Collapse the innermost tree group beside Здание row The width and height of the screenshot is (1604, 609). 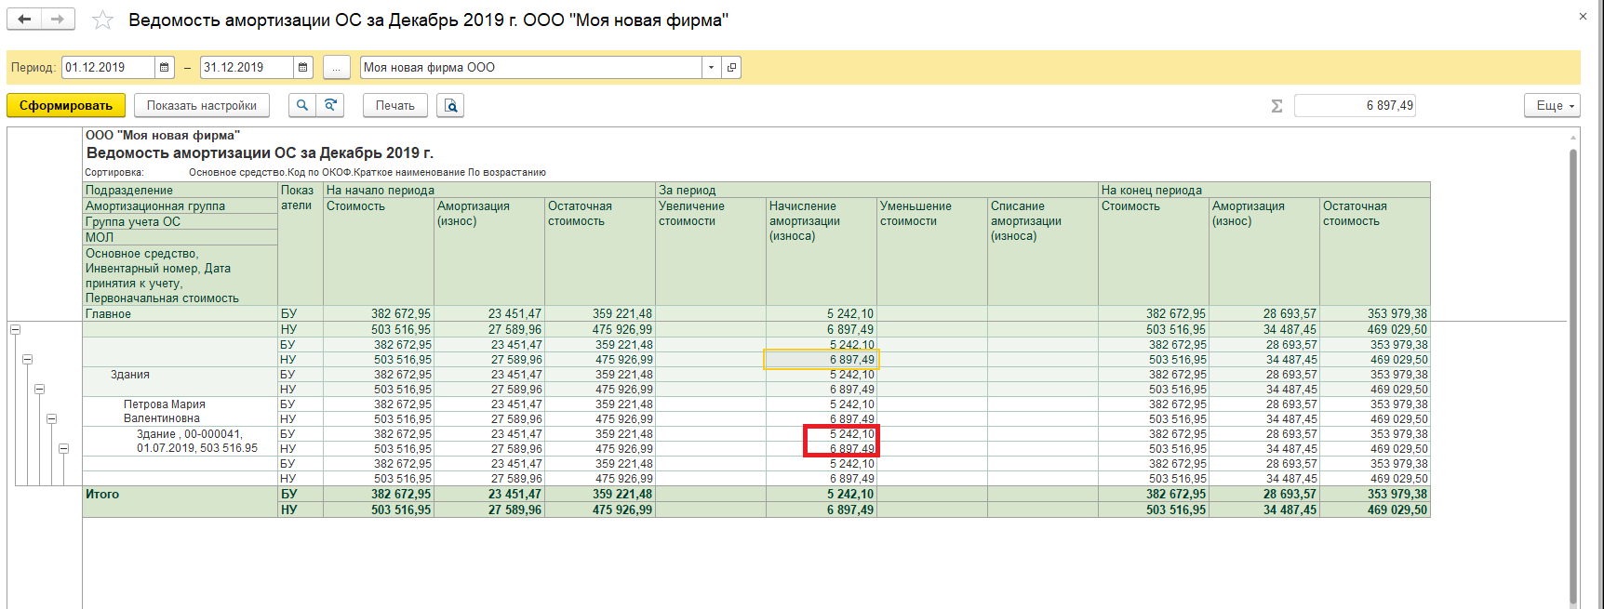point(63,448)
